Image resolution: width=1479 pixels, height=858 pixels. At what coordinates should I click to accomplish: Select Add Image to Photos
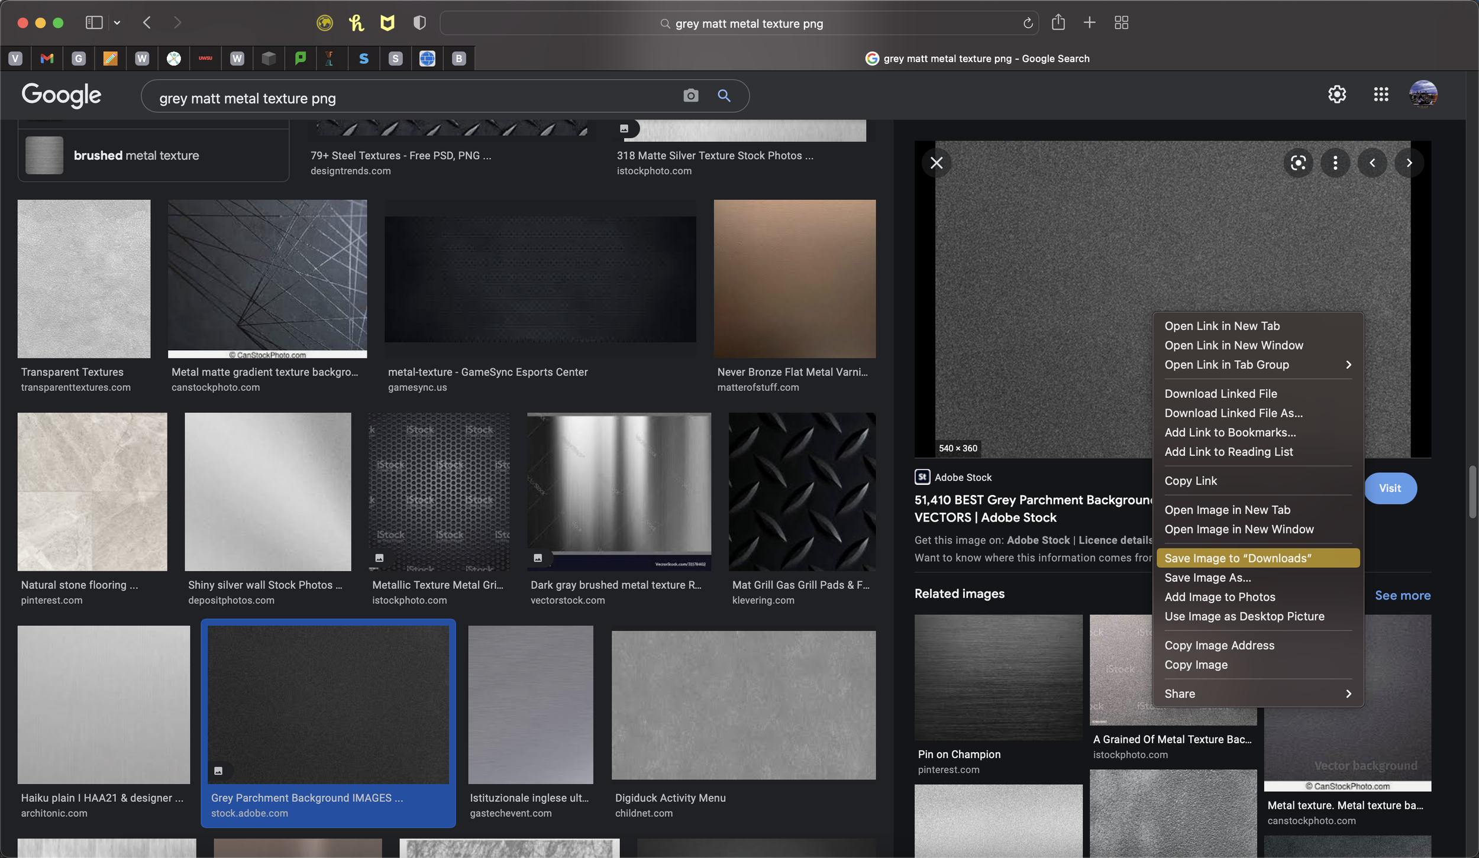pos(1258,597)
